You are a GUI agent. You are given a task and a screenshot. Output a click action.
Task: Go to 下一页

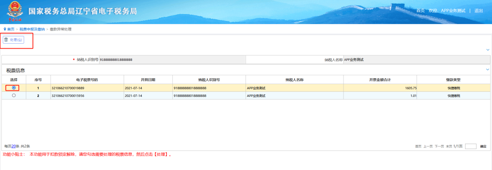(x=439, y=146)
